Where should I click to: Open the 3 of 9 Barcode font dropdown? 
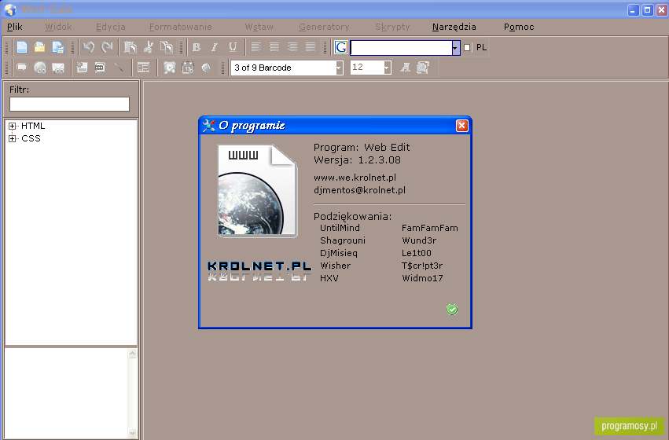pos(339,68)
